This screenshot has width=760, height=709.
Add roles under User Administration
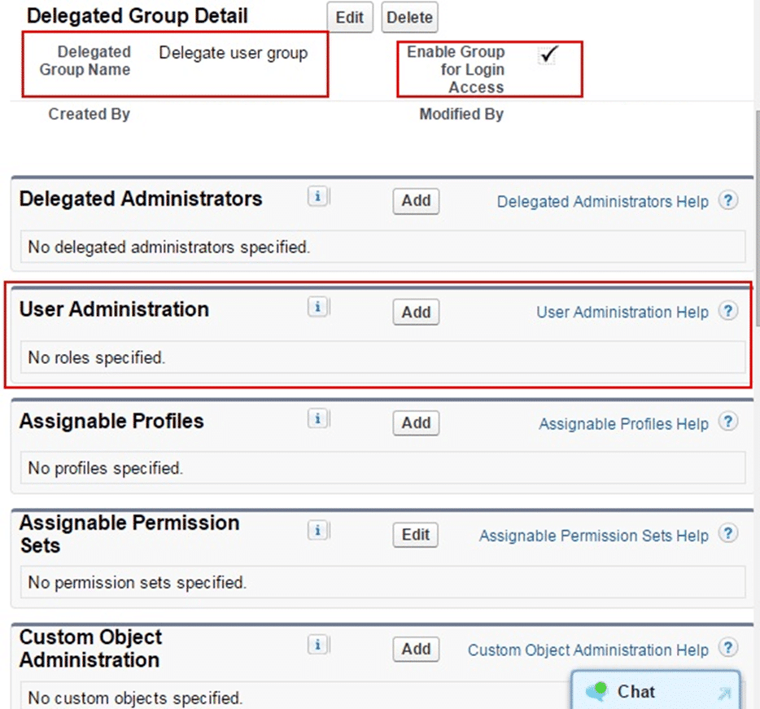pyautogui.click(x=416, y=312)
